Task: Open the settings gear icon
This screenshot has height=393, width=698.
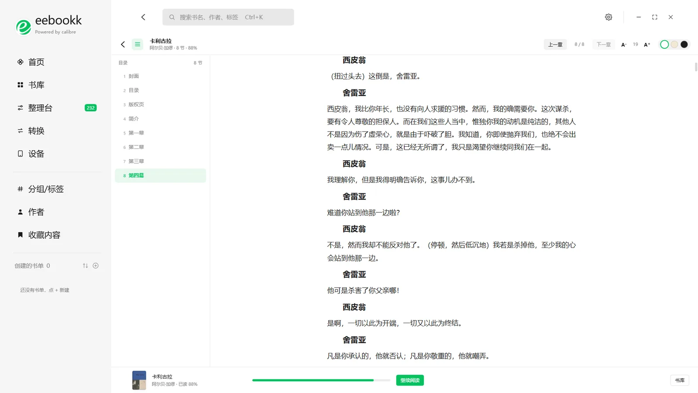Action: 609,17
